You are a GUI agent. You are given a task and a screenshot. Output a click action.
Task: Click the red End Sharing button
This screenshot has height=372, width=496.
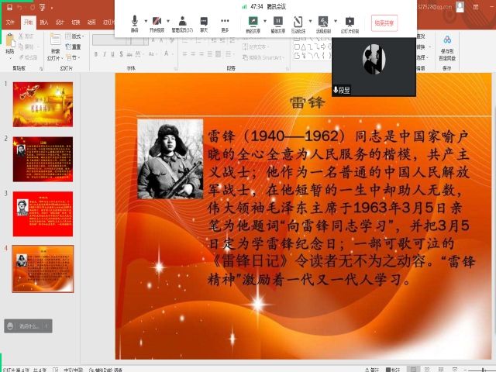click(384, 23)
